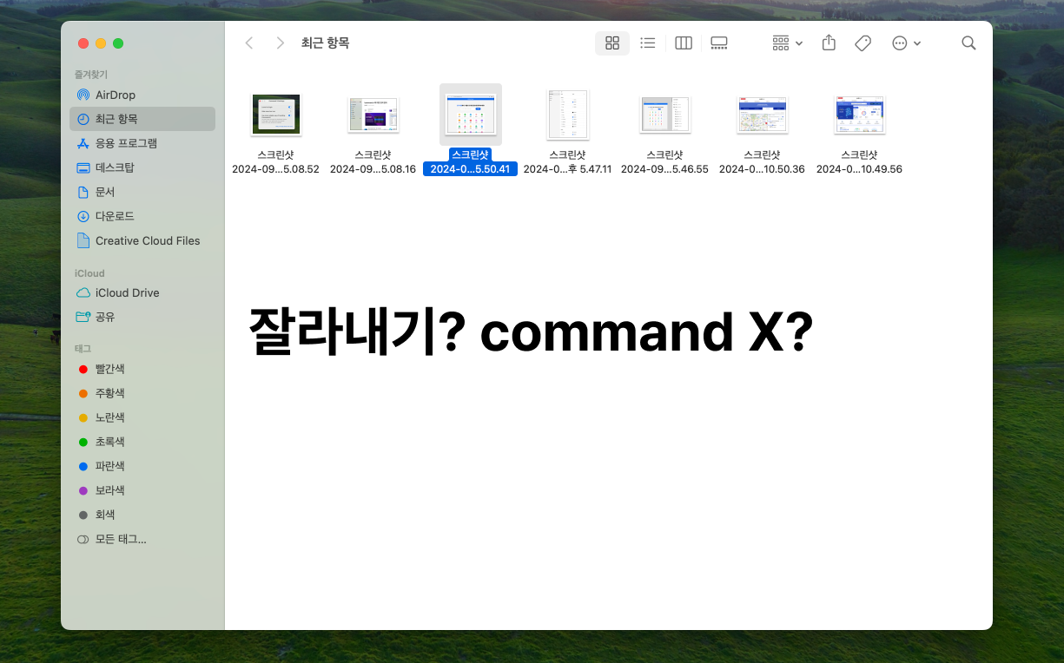Click selected screenshot thumbnail ending 5.50.41

click(x=471, y=115)
